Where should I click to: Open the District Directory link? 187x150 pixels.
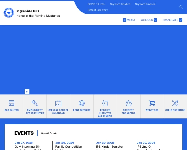pyautogui.click(x=98, y=10)
